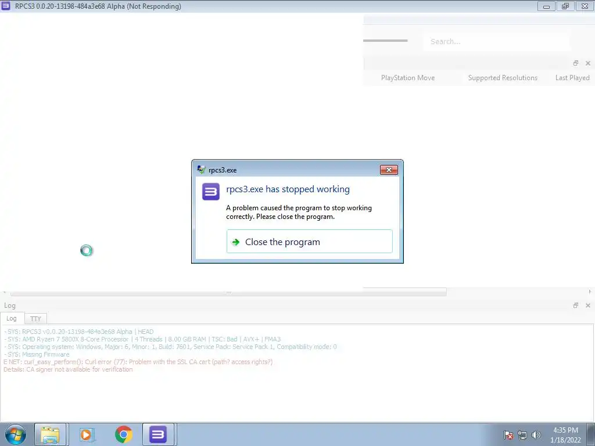Click the RPCS3 title bar app icon

pyautogui.click(x=6, y=6)
